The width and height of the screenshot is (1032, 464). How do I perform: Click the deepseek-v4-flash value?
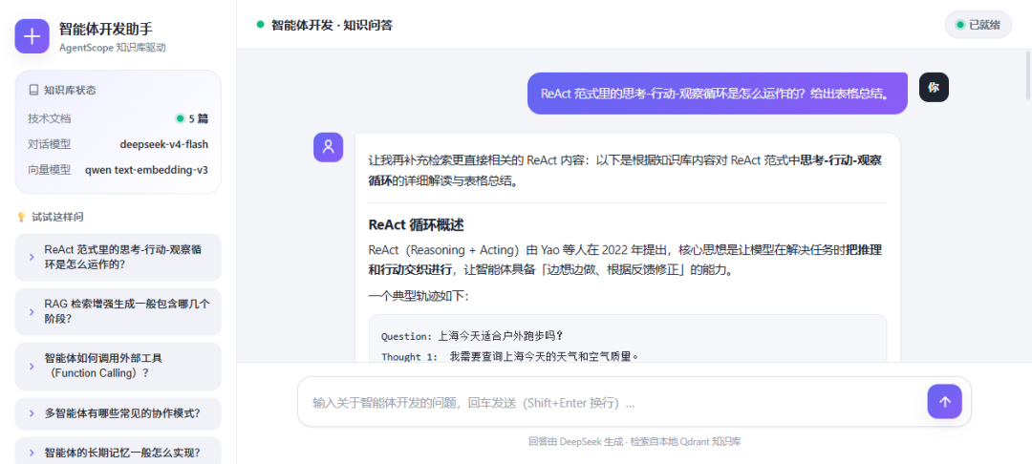click(x=164, y=144)
